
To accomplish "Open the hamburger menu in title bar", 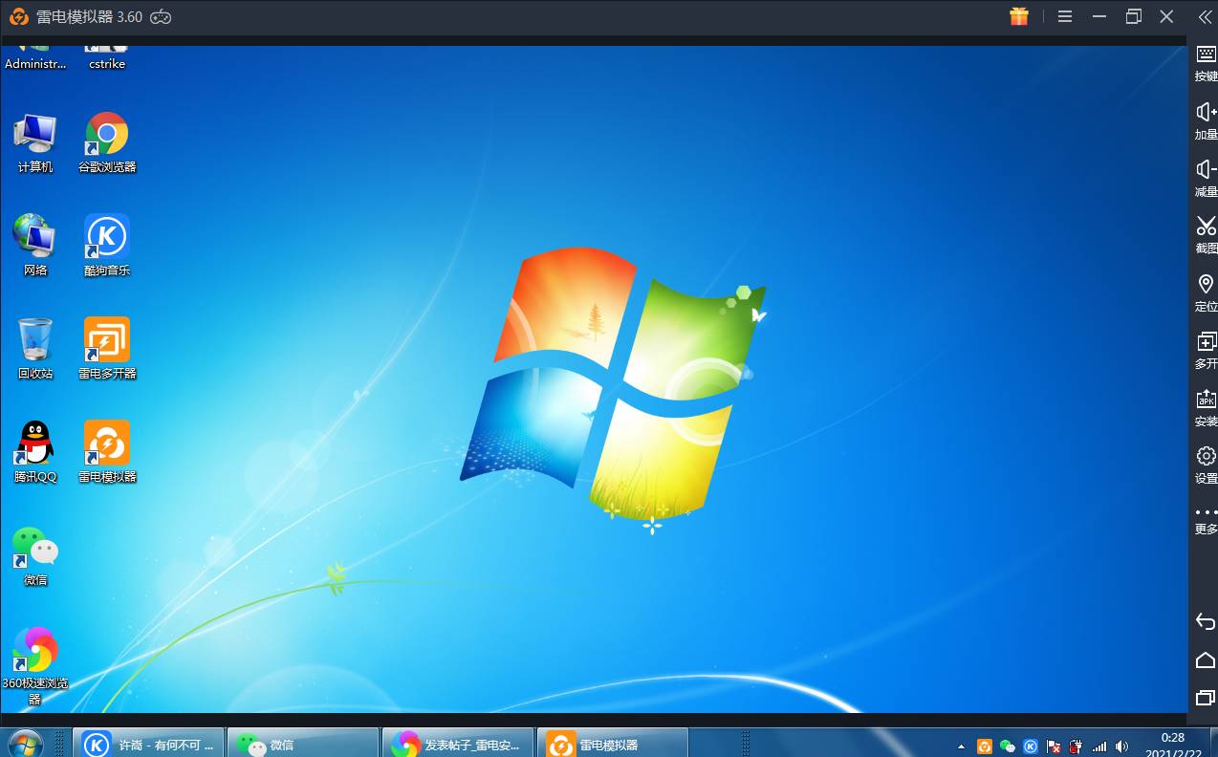I will click(1065, 16).
